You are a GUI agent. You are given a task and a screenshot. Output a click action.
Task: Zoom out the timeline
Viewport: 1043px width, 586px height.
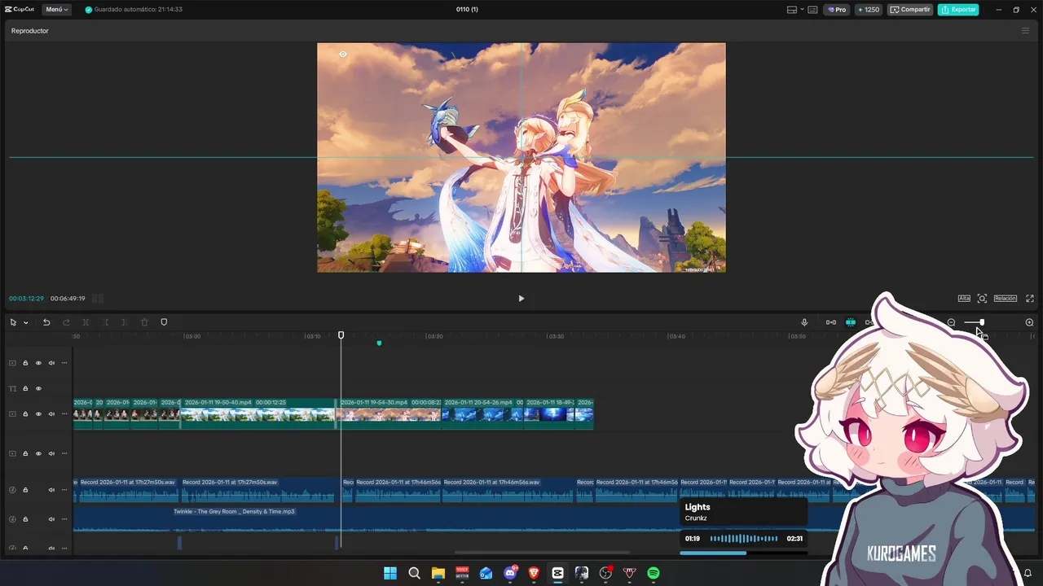point(951,322)
